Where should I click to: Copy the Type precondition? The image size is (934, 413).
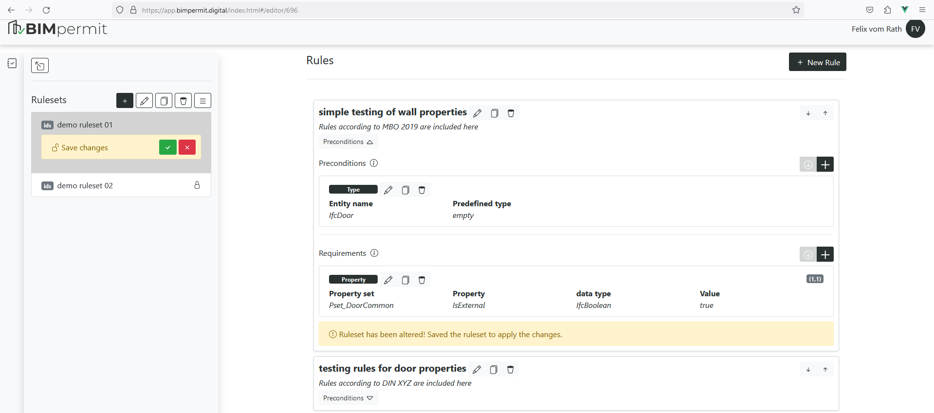point(405,190)
